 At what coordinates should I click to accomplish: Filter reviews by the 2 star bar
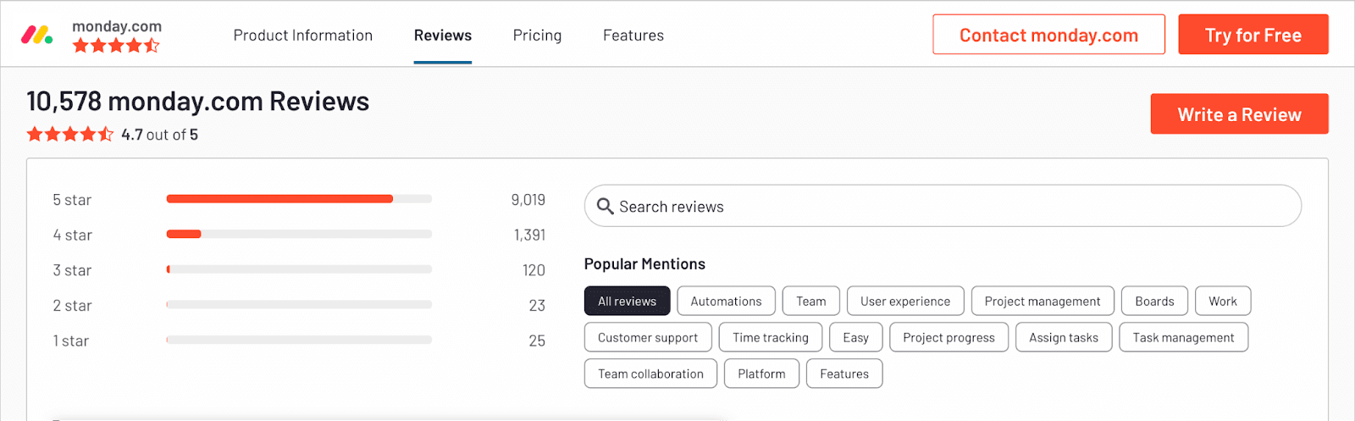click(299, 305)
